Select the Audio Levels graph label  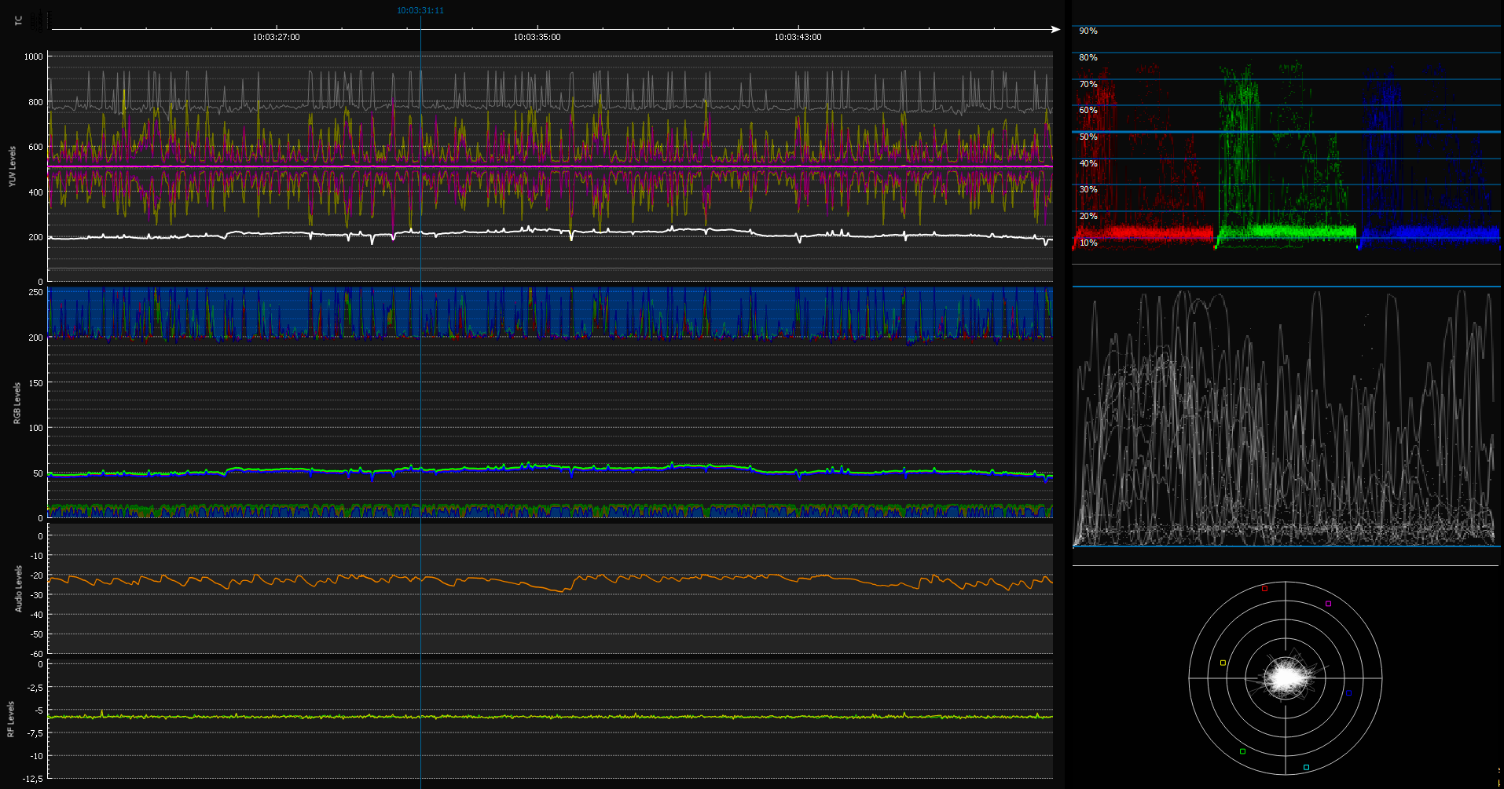[19, 589]
